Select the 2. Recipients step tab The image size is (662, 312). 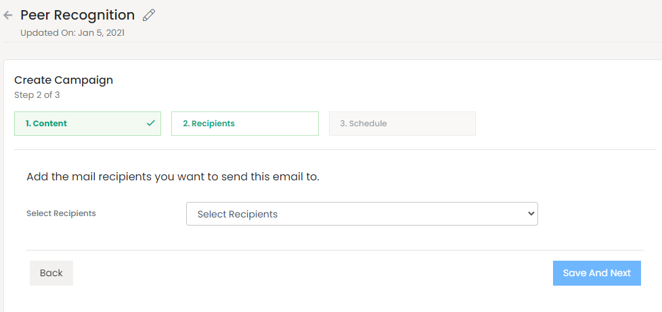(244, 124)
